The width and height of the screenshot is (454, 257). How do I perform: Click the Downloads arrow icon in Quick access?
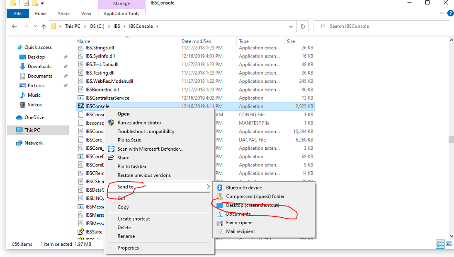click(22, 67)
